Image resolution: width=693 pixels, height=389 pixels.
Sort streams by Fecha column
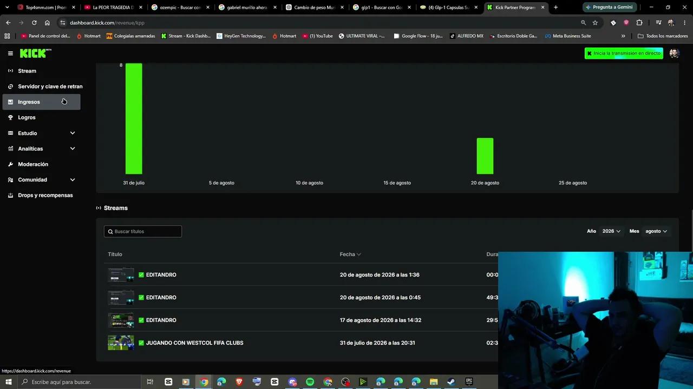(x=350, y=254)
